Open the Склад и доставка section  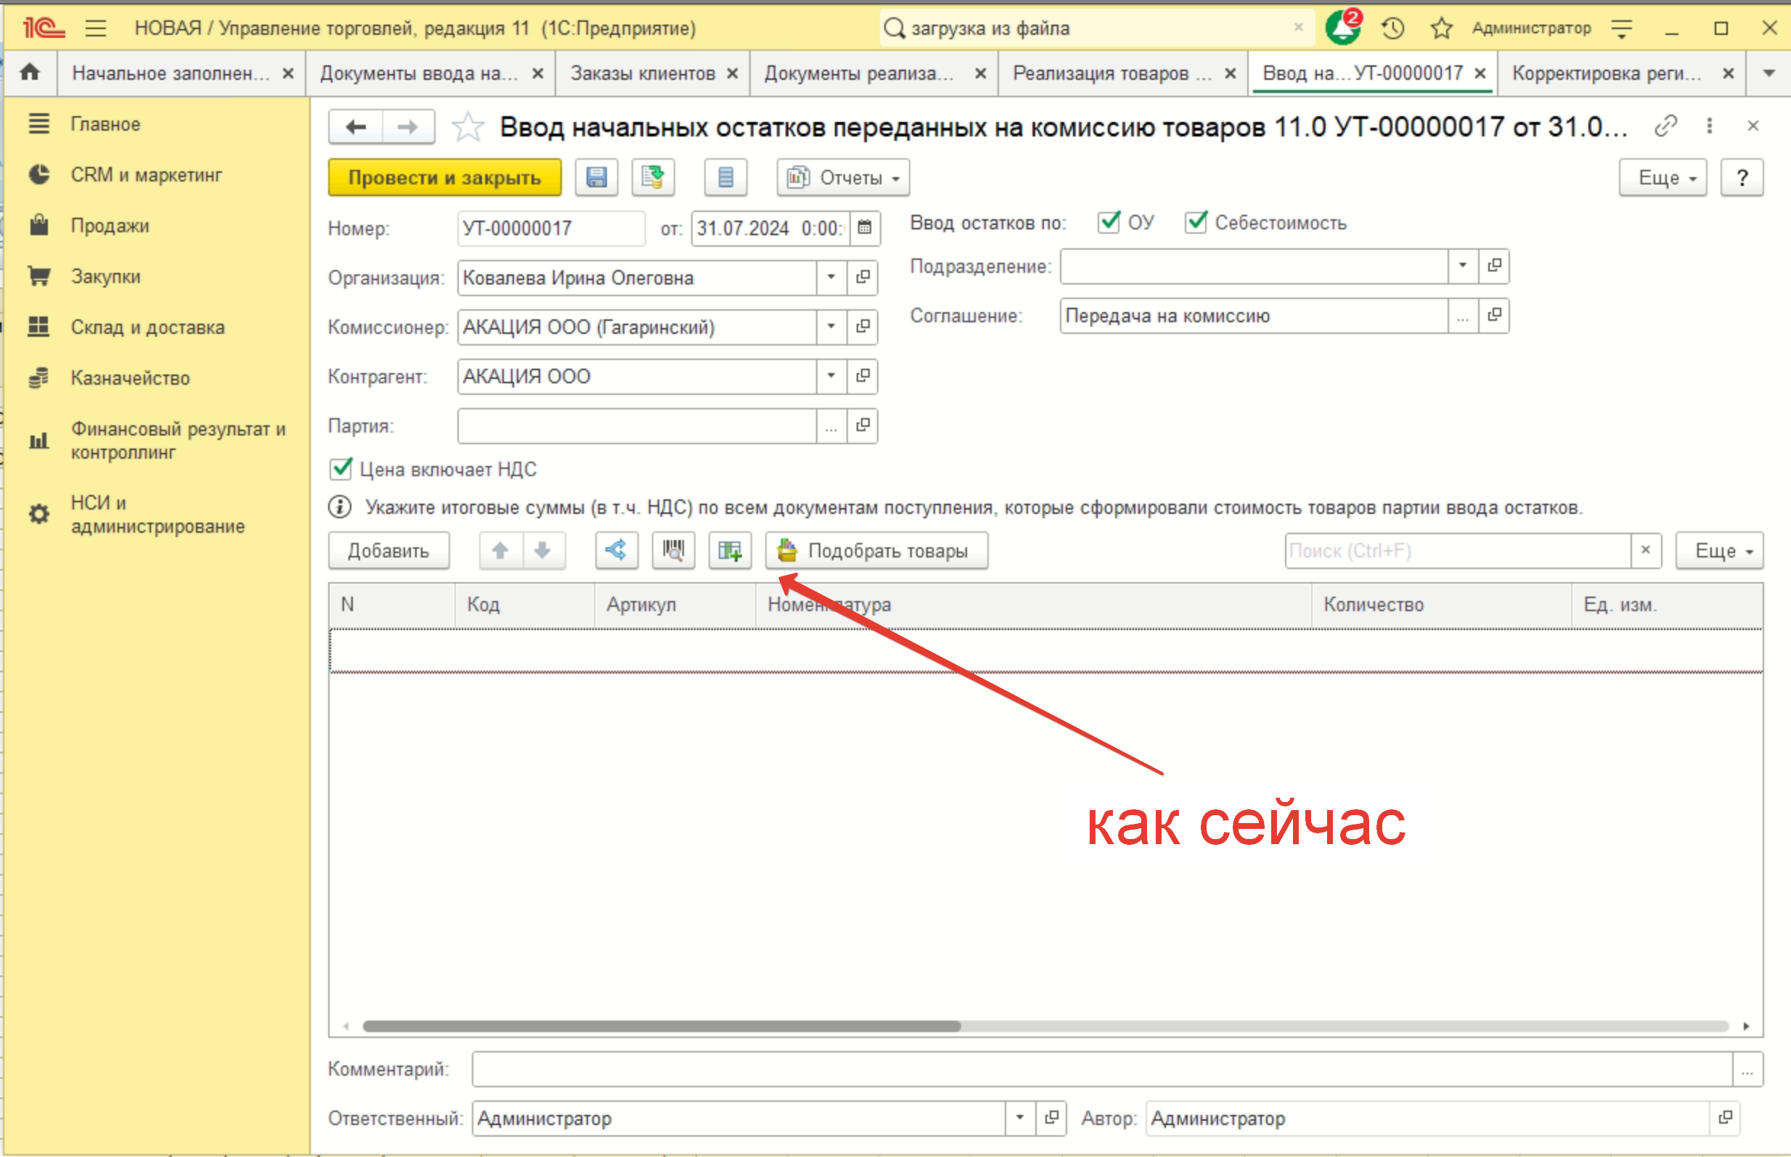[x=147, y=327]
